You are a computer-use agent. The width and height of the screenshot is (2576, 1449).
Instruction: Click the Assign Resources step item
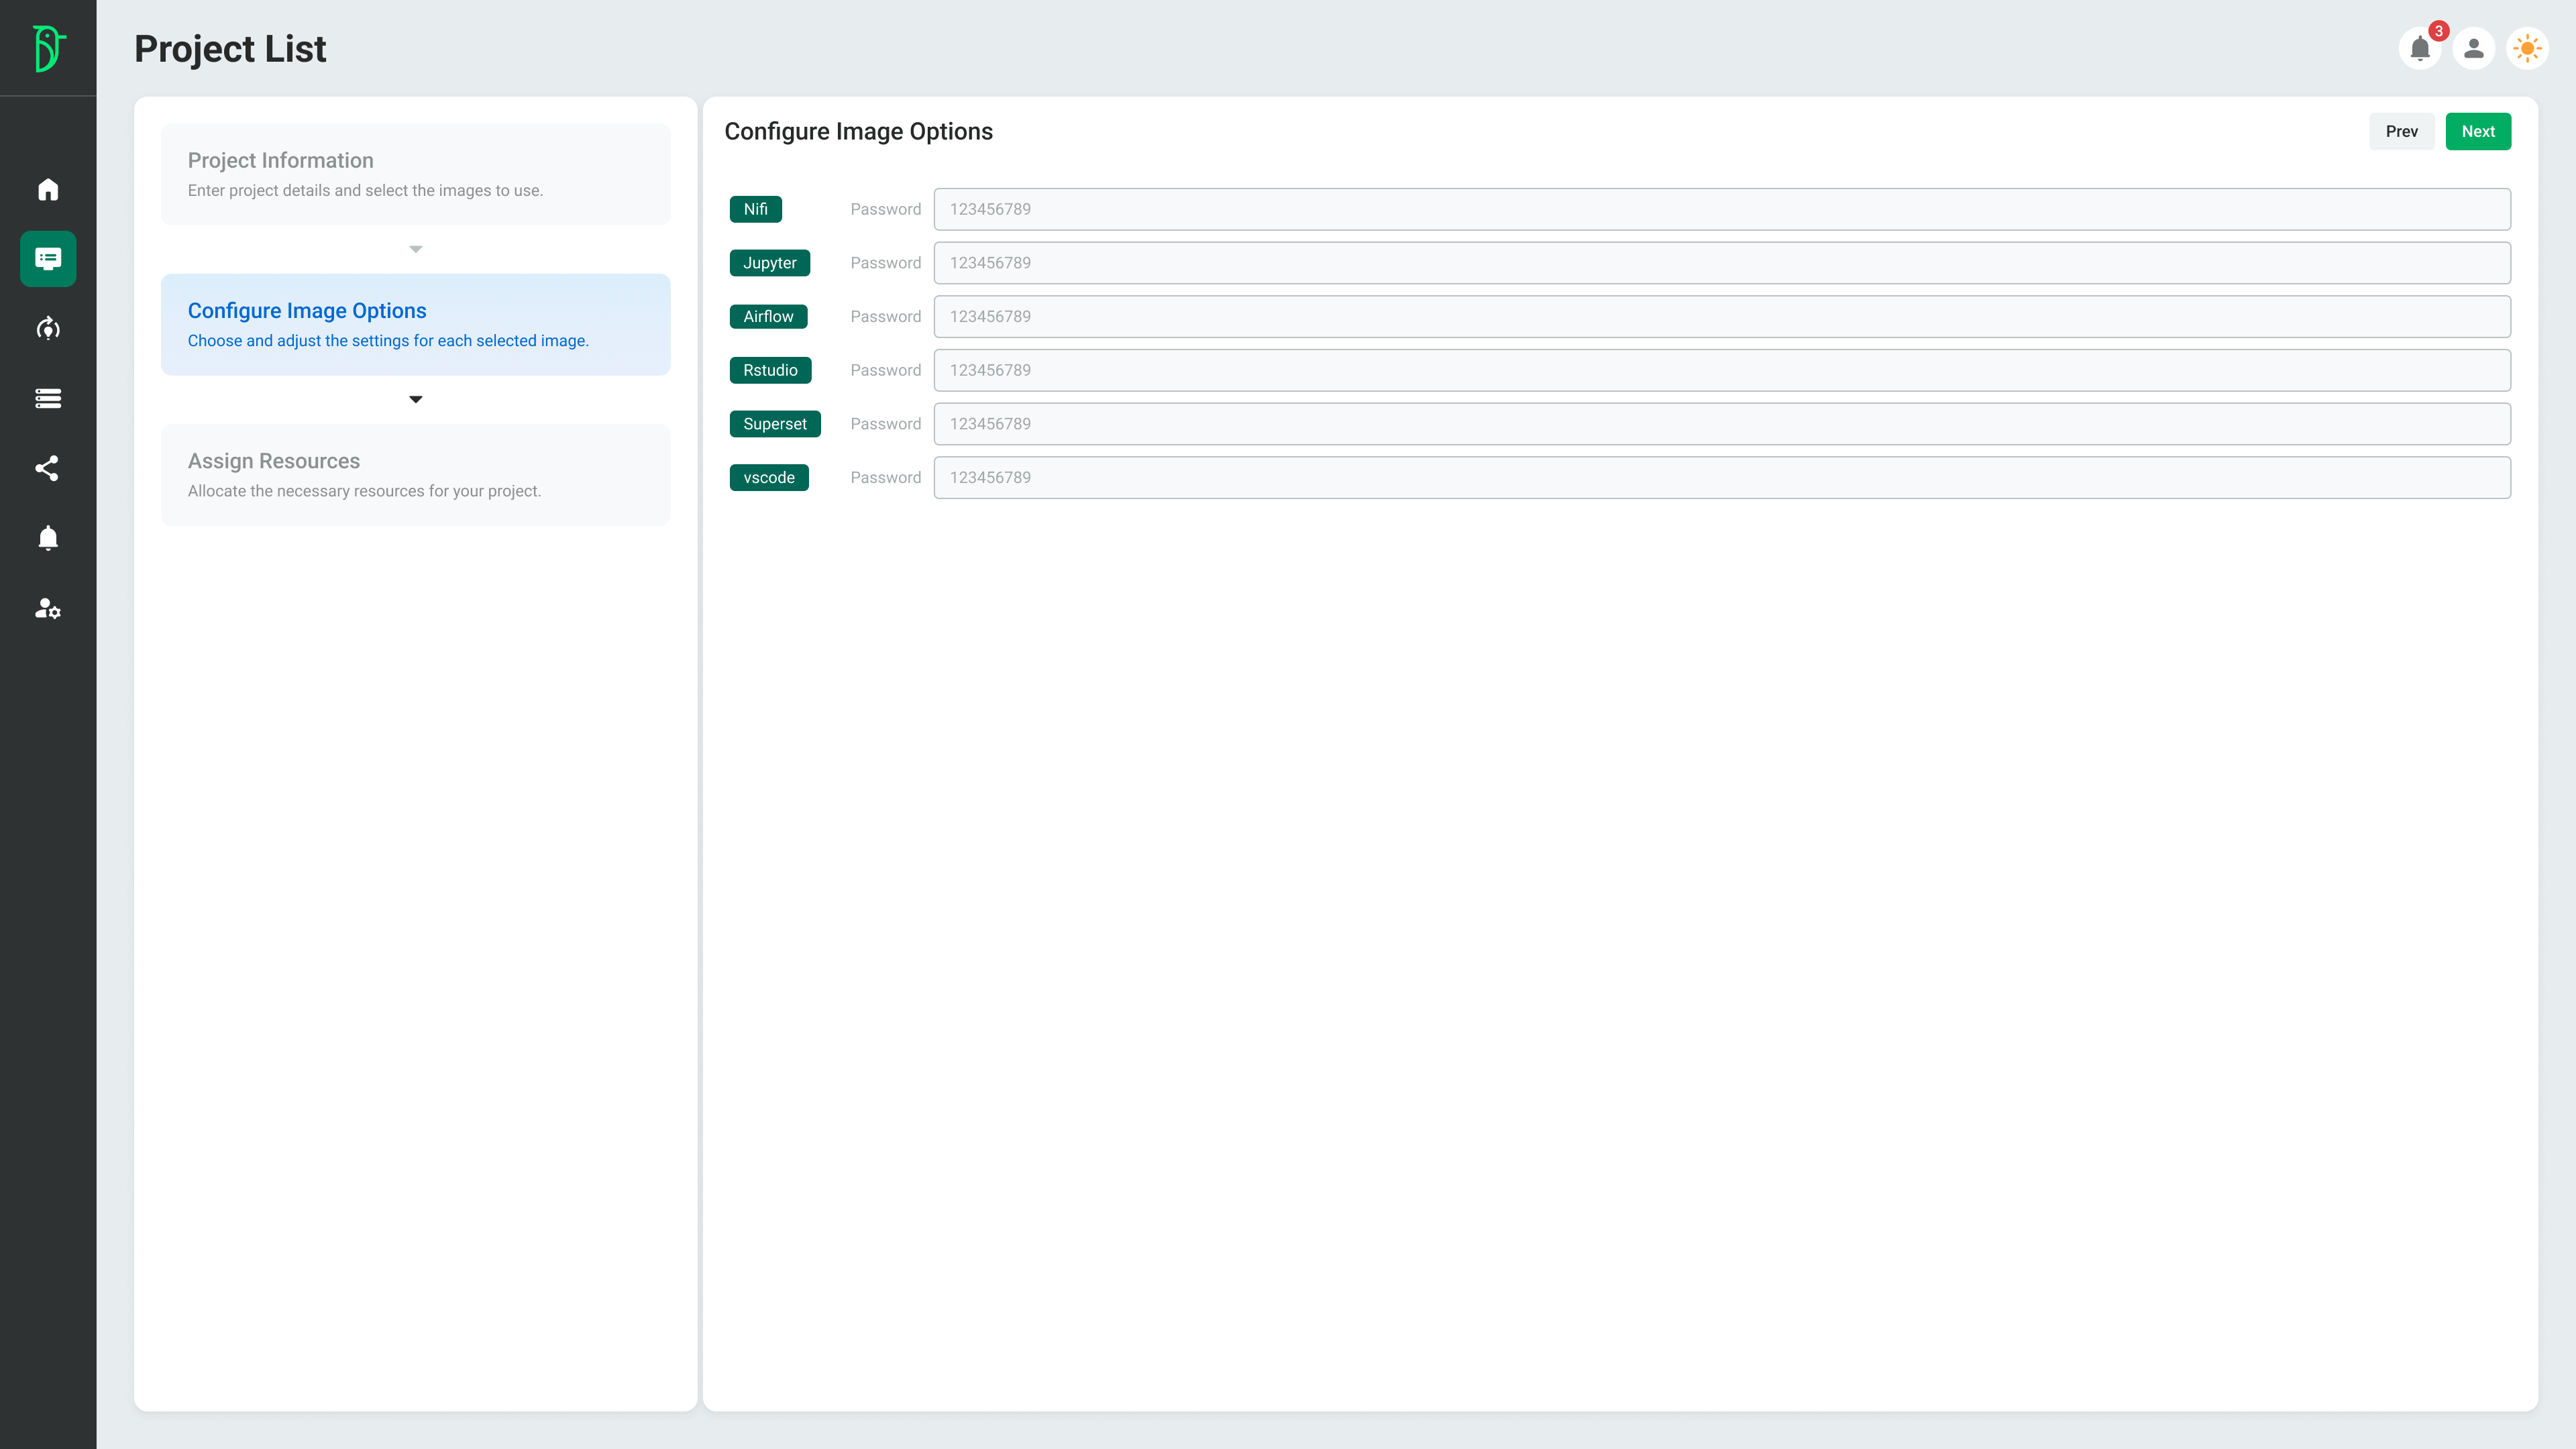[416, 474]
